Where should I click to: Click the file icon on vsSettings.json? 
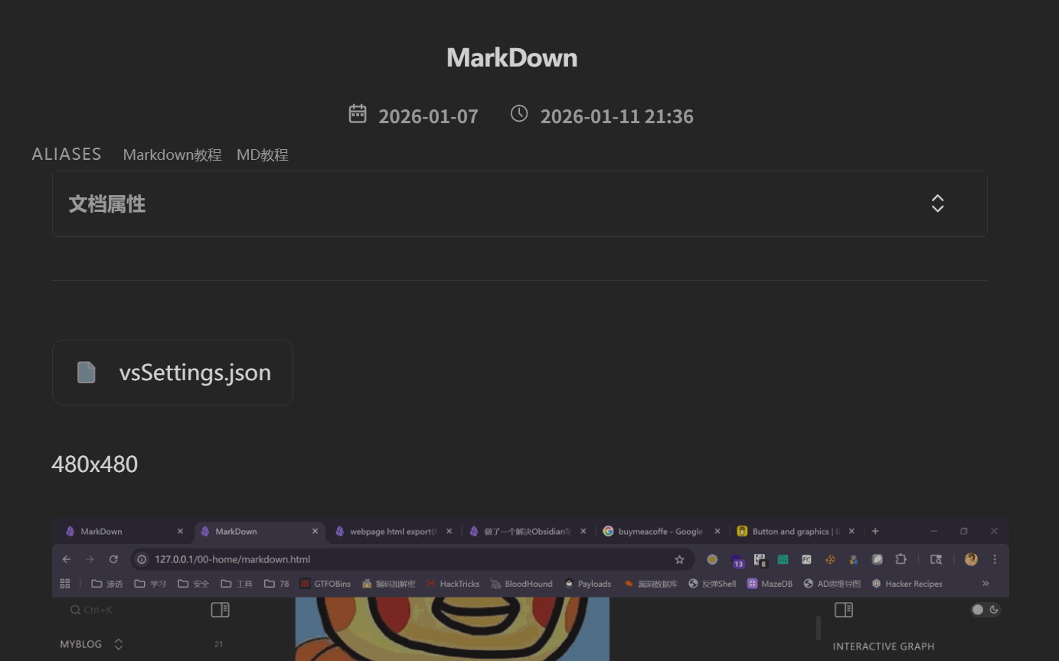pyautogui.click(x=87, y=373)
